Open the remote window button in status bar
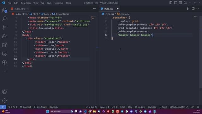The height and width of the screenshot is (114, 202). 3,107
